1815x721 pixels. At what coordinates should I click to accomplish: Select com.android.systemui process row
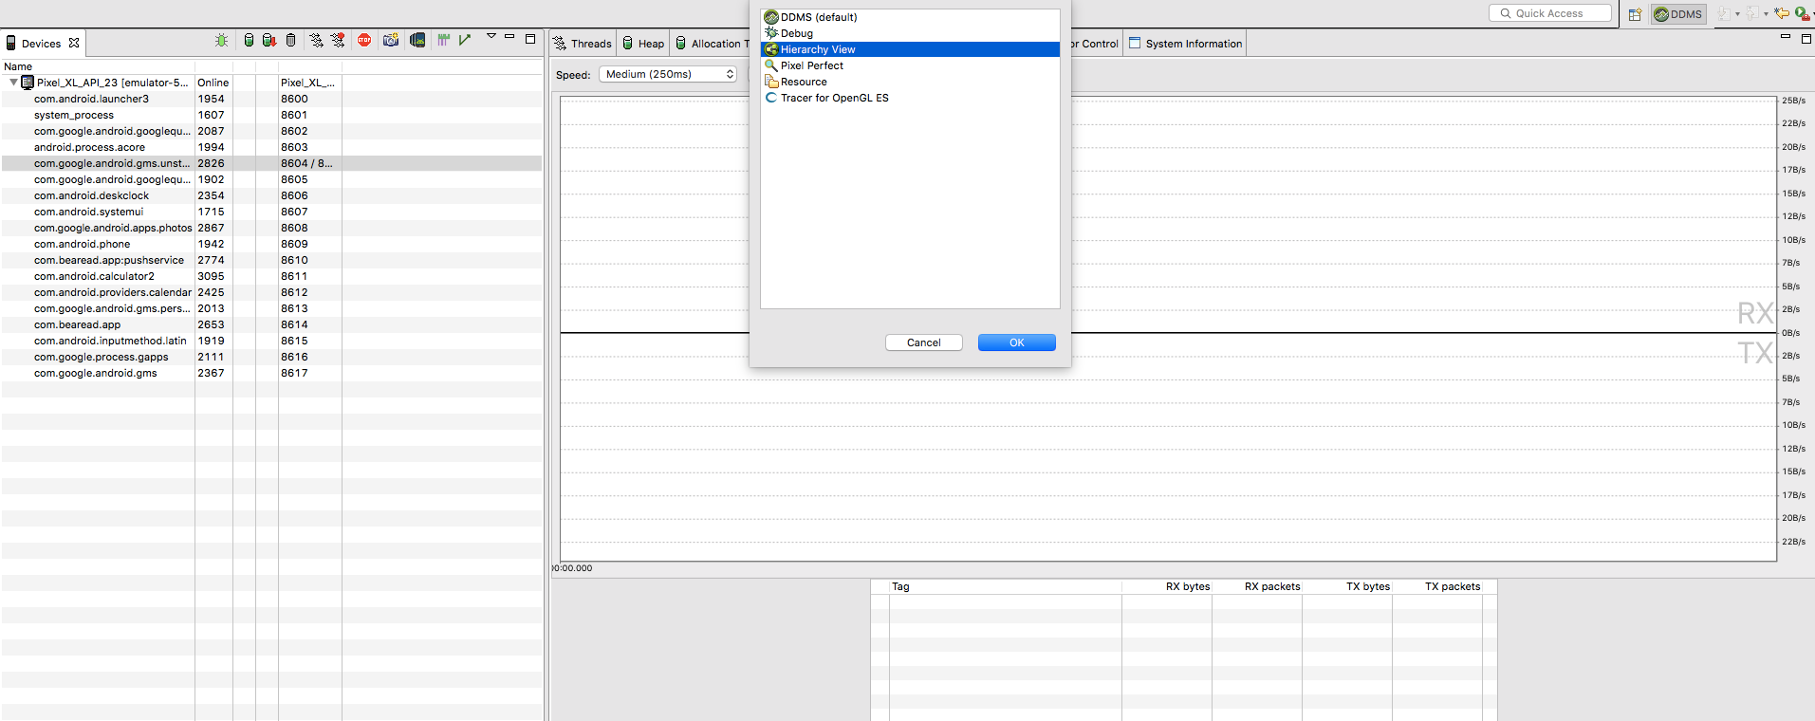coord(271,212)
